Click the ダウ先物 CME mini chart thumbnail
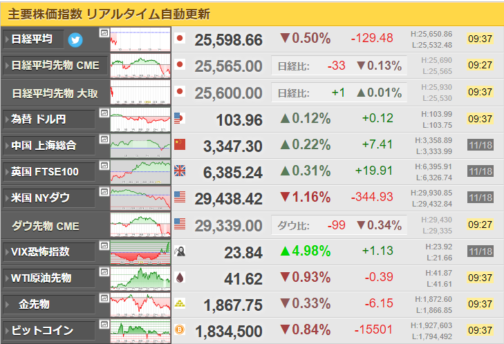 point(140,224)
